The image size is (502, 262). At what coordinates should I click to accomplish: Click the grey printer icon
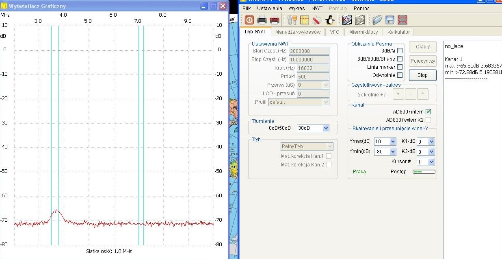tap(262, 20)
